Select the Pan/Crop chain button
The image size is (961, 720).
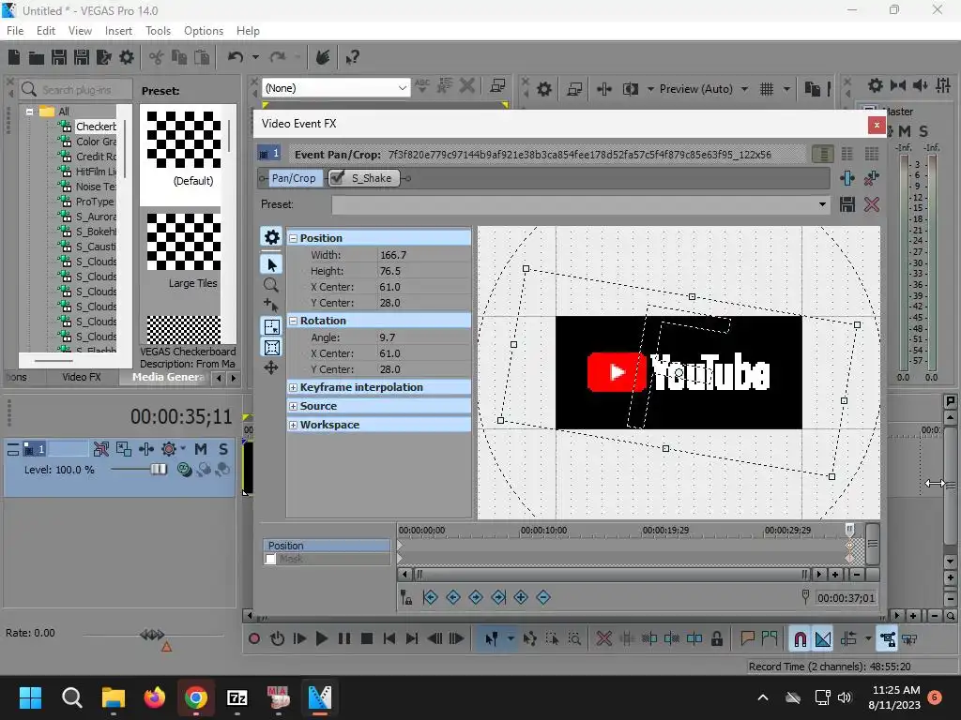(x=294, y=178)
